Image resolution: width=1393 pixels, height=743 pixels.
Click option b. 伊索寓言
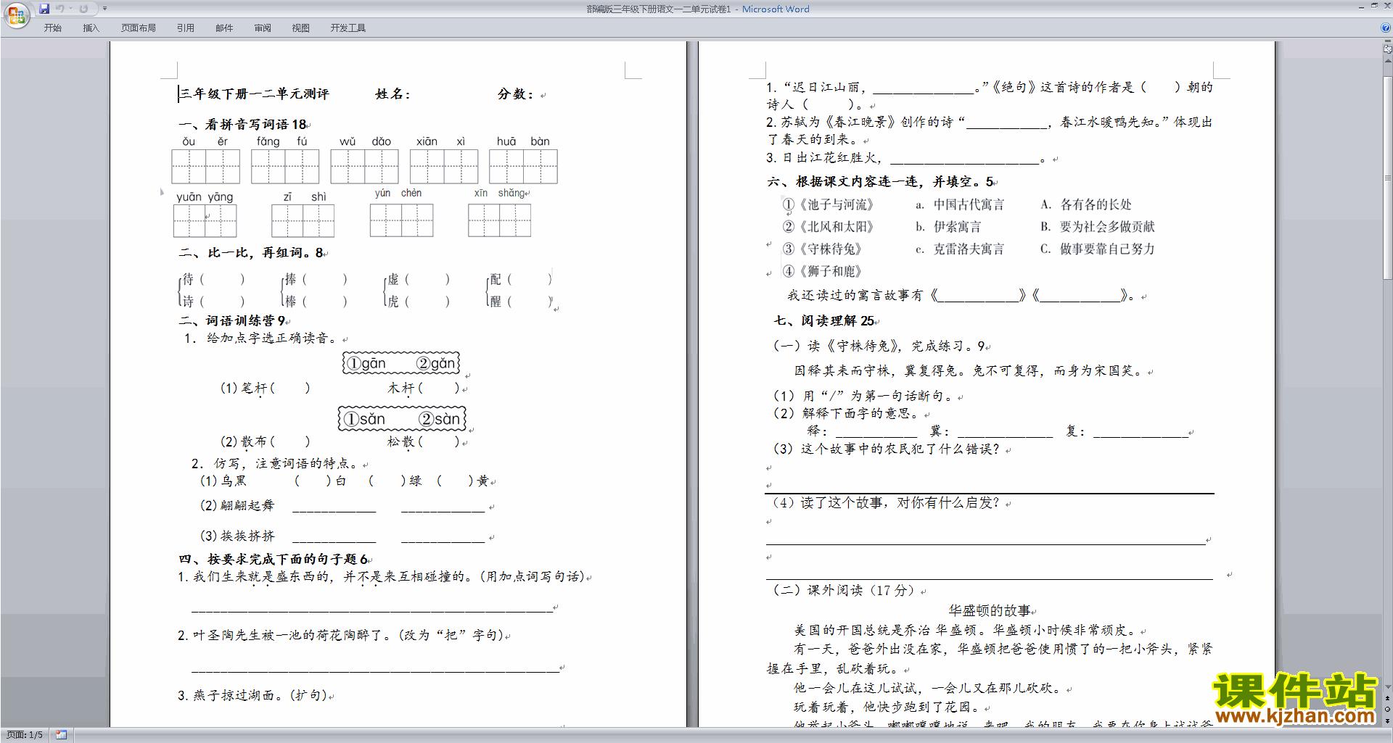[948, 227]
